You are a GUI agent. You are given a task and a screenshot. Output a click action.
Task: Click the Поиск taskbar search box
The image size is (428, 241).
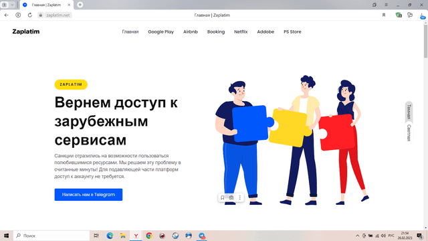[51, 236]
